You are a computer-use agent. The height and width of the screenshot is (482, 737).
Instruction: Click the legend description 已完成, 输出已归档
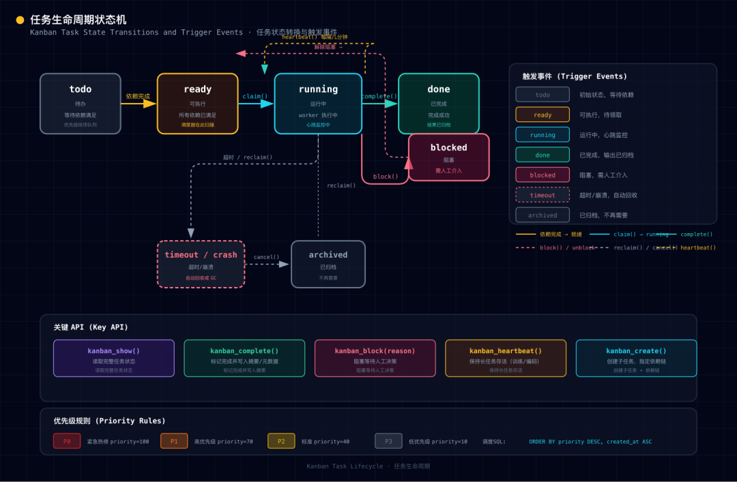click(607, 155)
